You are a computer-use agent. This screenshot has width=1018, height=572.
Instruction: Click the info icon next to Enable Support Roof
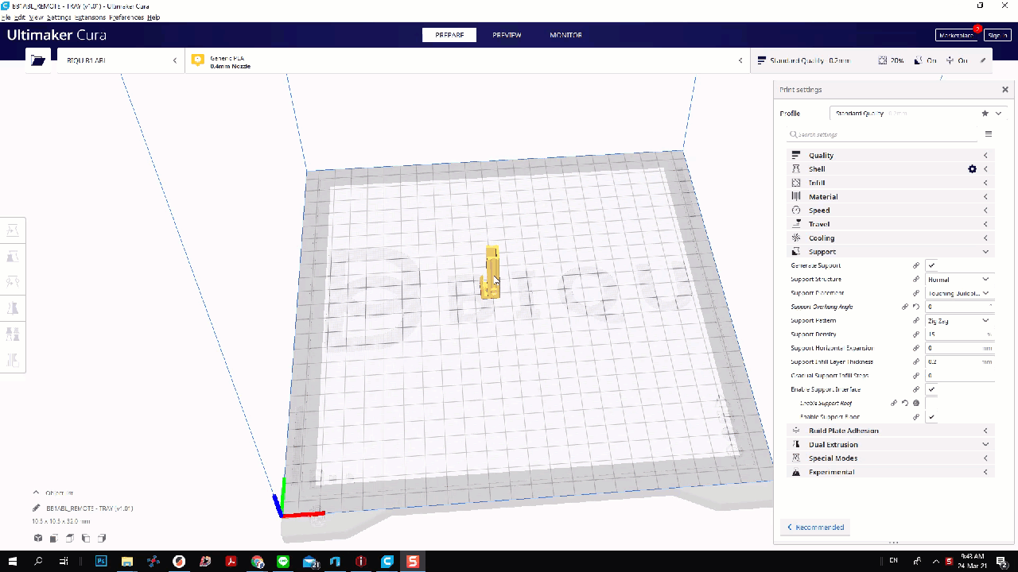click(x=916, y=404)
